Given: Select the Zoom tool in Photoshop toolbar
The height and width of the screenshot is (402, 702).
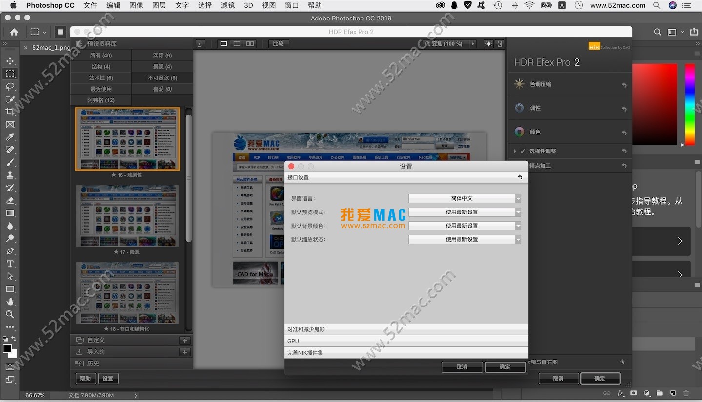Looking at the screenshot, I should pyautogui.click(x=10, y=315).
